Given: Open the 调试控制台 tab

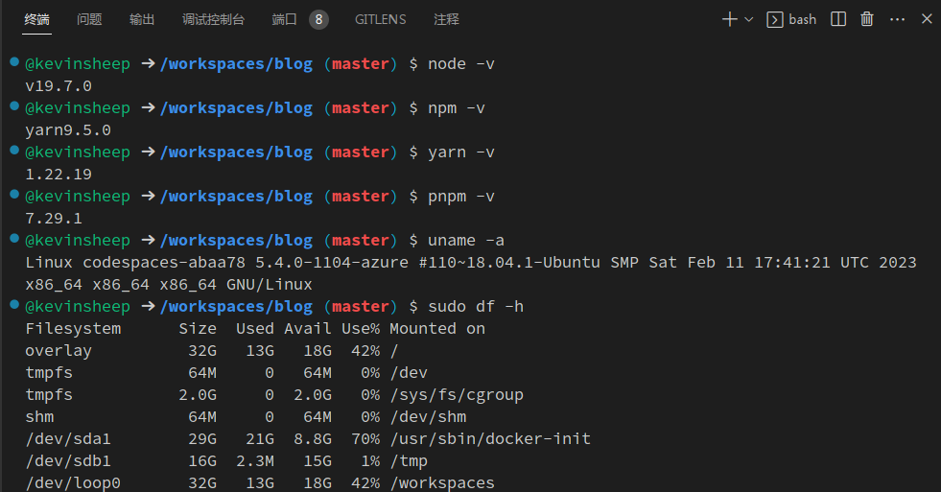Looking at the screenshot, I should click(x=213, y=19).
